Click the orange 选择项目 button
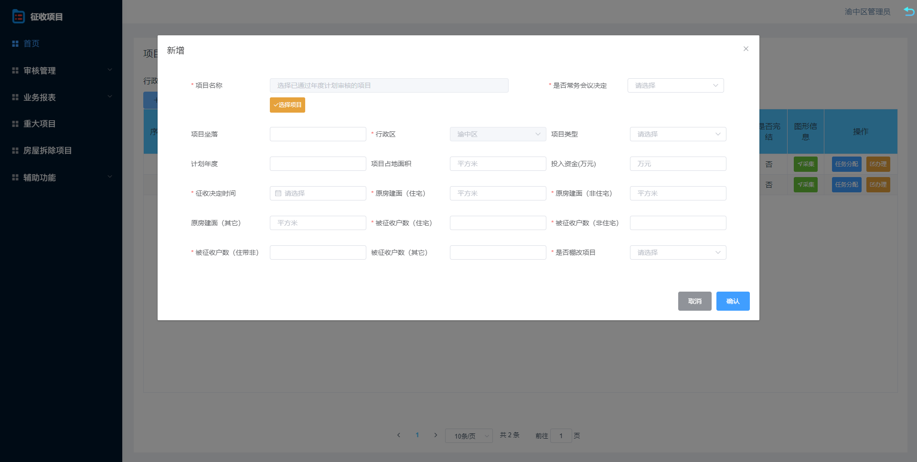The height and width of the screenshot is (462, 917). tap(287, 105)
